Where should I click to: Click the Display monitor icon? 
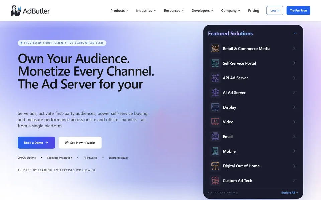215,107
